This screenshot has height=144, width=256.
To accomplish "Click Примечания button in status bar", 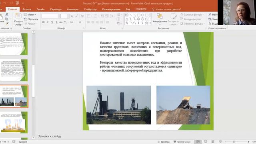I will tap(182, 142).
